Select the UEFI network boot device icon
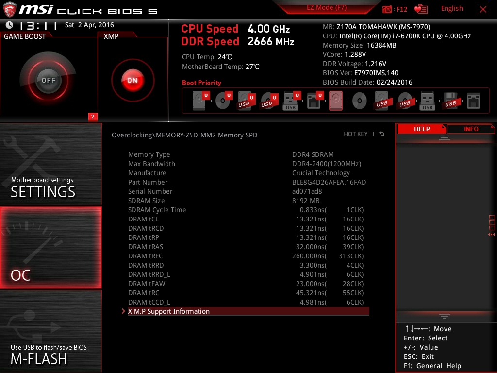497x373 pixels. tap(315, 101)
